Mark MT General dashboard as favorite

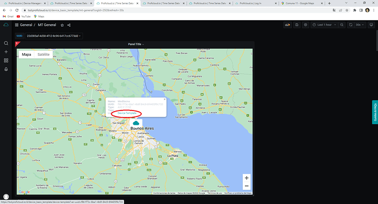(62, 25)
